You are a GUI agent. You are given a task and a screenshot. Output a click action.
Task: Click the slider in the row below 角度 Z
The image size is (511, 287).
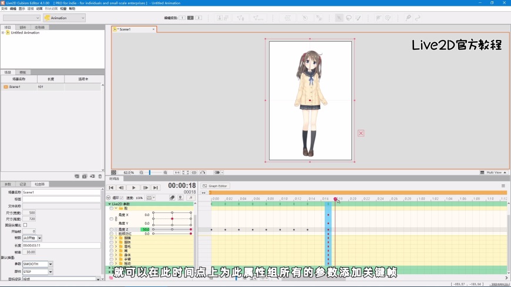click(172, 234)
